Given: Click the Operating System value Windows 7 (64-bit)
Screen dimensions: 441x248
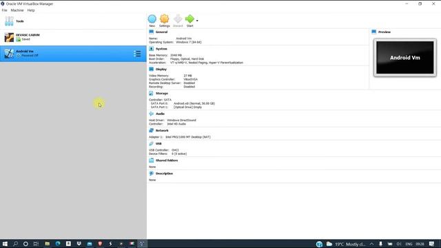Looking at the screenshot, I should point(189,42).
